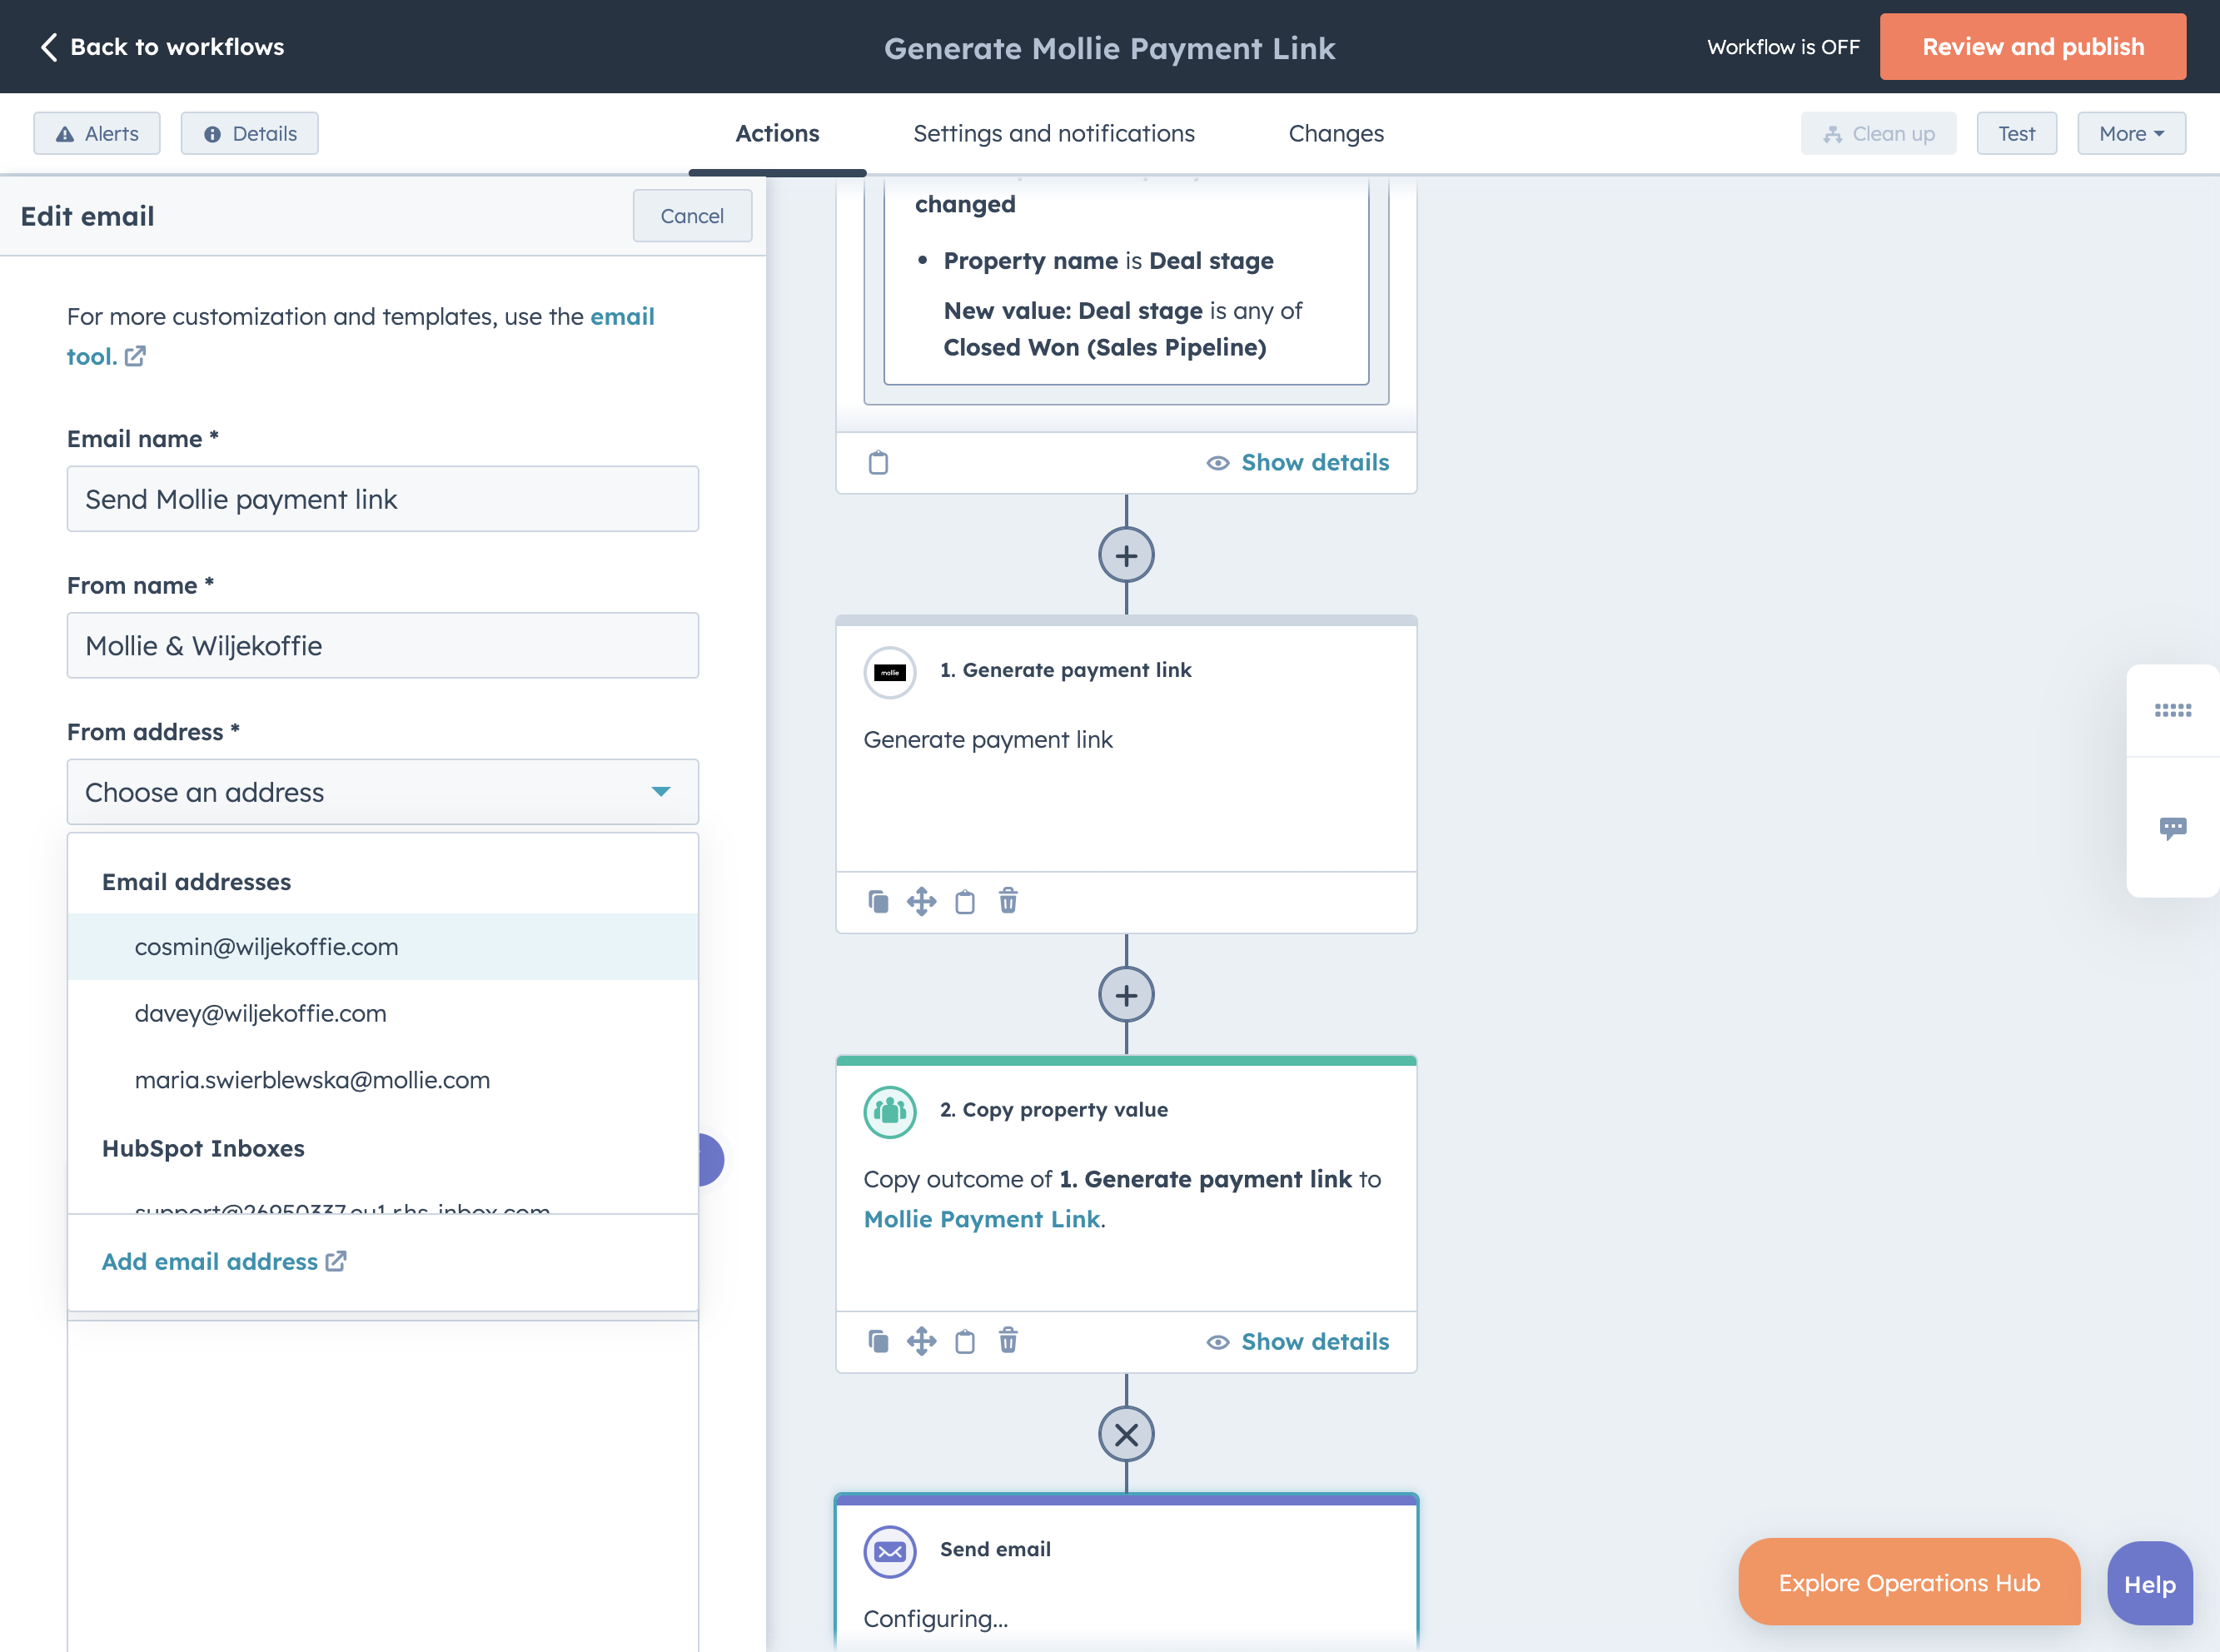Image resolution: width=2220 pixels, height=1652 pixels.
Task: Go back to workflows
Action: tap(162, 47)
